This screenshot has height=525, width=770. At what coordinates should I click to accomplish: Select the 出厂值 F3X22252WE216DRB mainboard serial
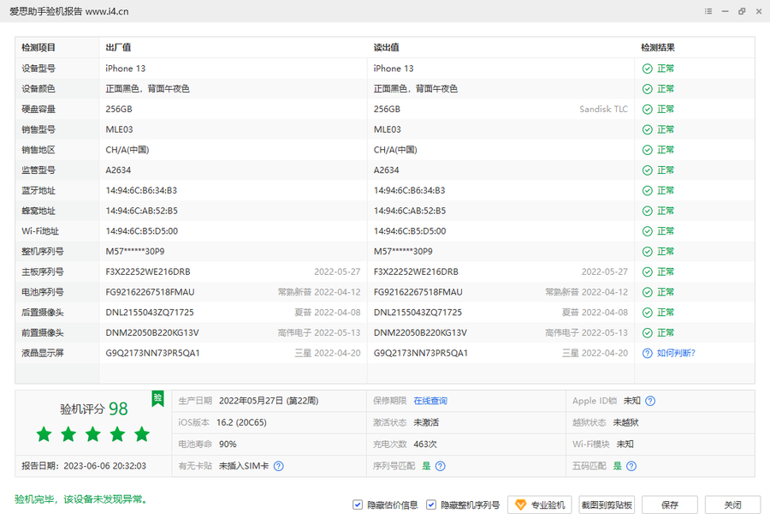(148, 271)
